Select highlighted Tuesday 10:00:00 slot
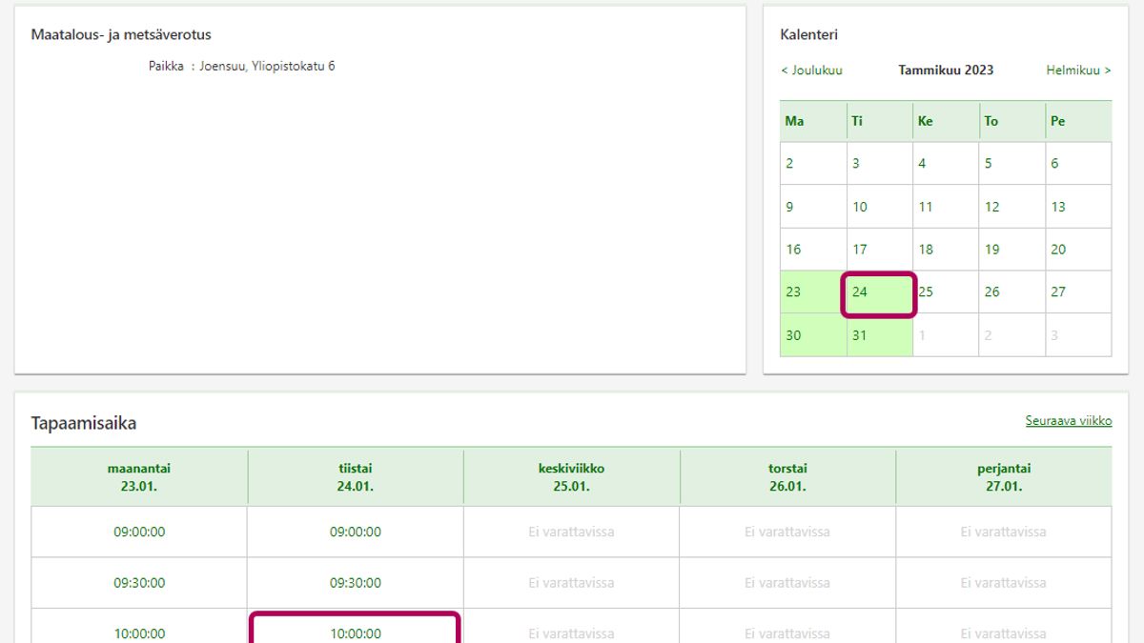This screenshot has width=1144, height=643. coord(356,633)
